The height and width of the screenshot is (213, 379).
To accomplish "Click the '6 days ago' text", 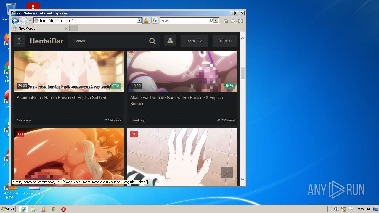I will 24,120.
